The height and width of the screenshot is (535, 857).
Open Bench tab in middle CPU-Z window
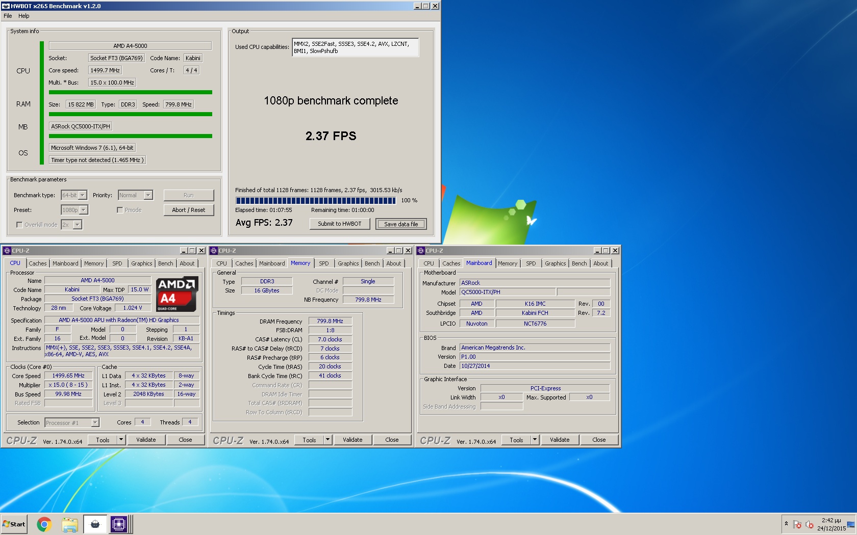point(372,263)
